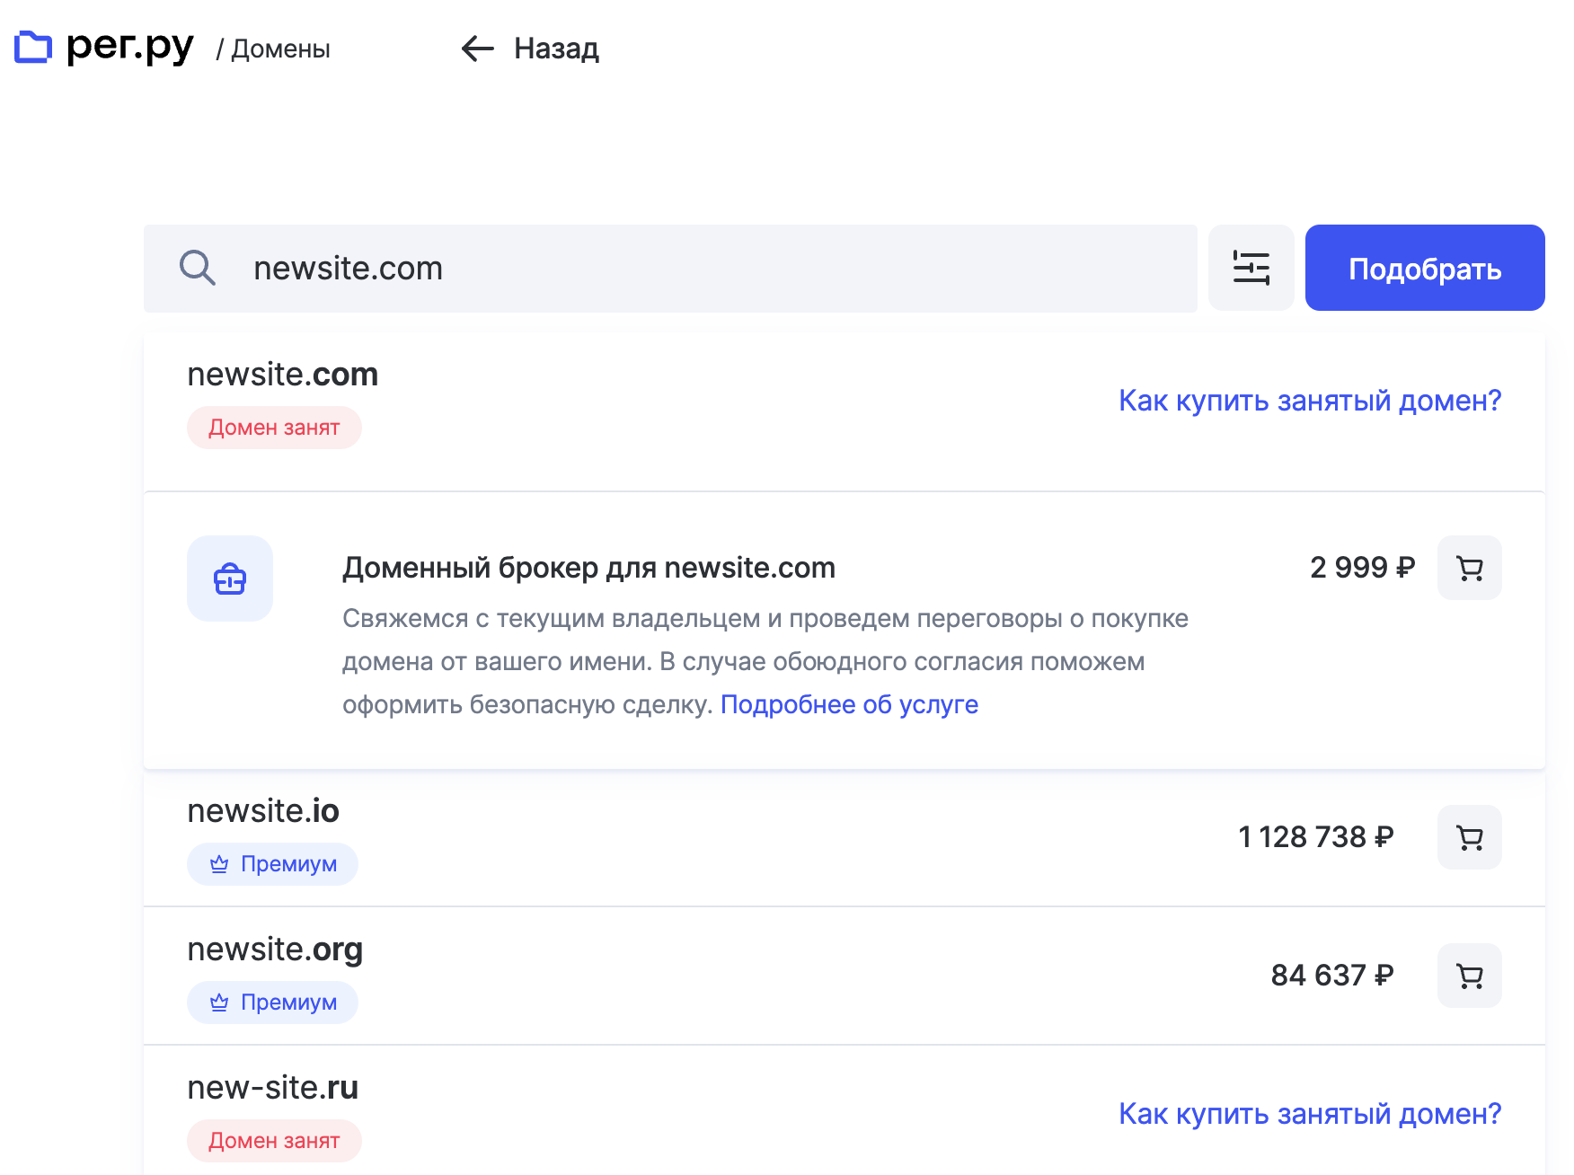Viewport: 1574px width, 1175px height.
Task: Click the briefcase domain broker icon
Action: [x=230, y=579]
